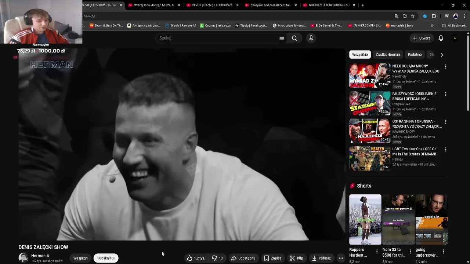This screenshot has width=470, height=264.
Task: Open the on-screen keyboard in search box
Action: pyautogui.click(x=282, y=38)
